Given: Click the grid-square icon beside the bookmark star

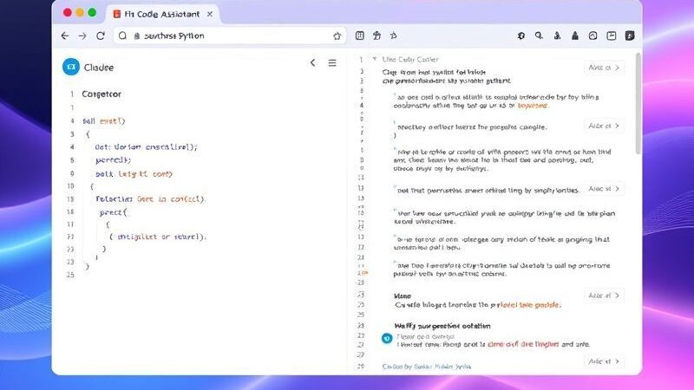Looking at the screenshot, I should [360, 36].
